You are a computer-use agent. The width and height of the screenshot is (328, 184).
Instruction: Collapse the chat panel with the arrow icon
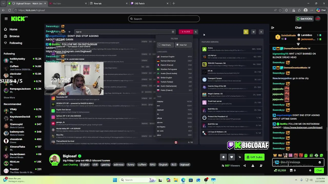272,28
